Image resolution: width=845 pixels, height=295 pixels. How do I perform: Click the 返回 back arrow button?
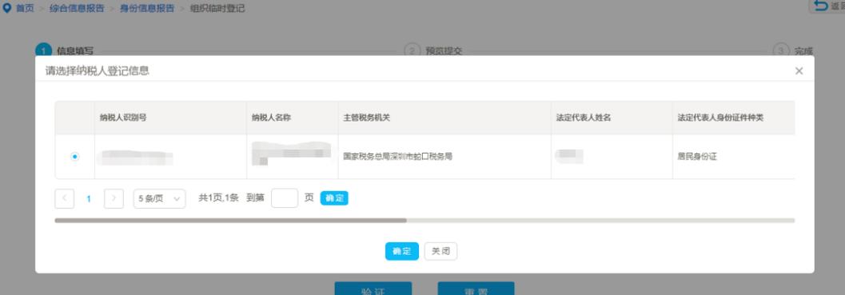827,6
